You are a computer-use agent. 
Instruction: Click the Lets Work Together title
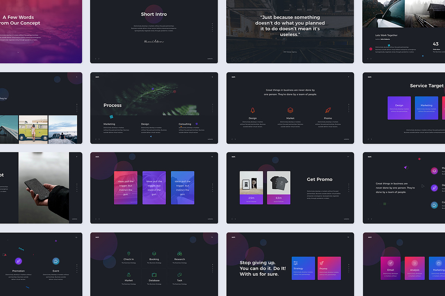pos(386,36)
